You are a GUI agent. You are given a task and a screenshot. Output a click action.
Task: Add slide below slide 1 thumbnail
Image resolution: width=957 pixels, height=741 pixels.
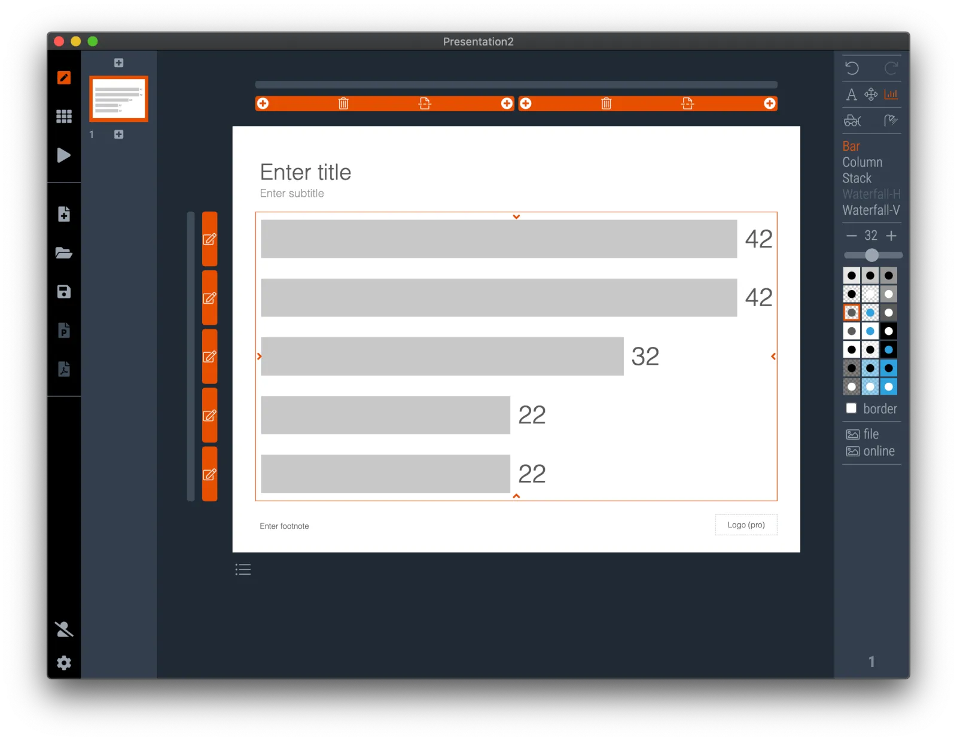pyautogui.click(x=118, y=135)
